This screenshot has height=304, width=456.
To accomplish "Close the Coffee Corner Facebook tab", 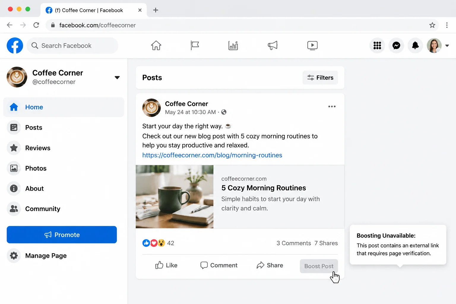I will pos(140,10).
